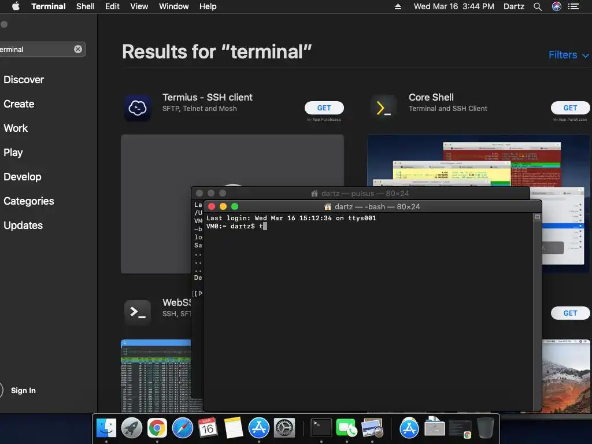592x444 pixels.
Task: Open the Window menu
Action: (x=173, y=6)
